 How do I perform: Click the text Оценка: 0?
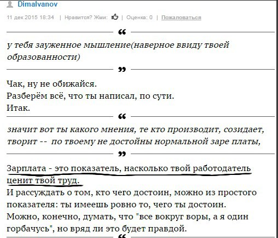pyautogui.click(x=140, y=18)
